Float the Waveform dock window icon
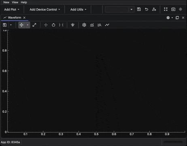Viewport: 187px width, 146px height. (177, 18)
